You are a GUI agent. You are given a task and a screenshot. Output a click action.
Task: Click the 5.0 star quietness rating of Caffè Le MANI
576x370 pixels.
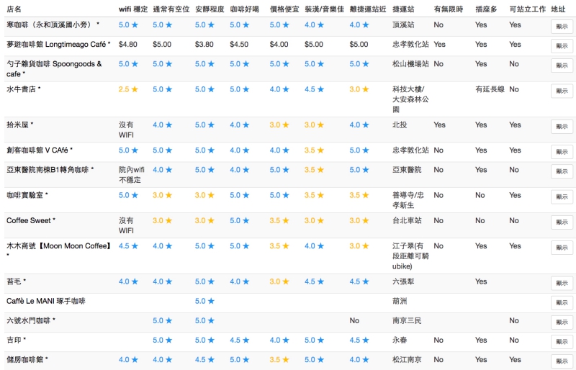coord(204,301)
